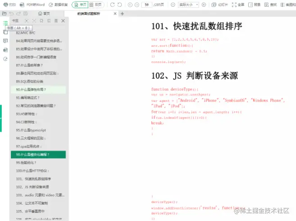The image size is (296, 221).
Task: Select highlighted bookmark 98.什么是模块化编程
Action: click(x=38, y=154)
